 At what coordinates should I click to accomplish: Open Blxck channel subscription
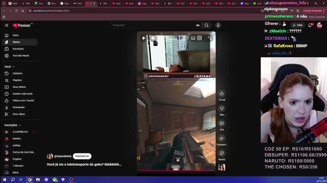(x=20, y=173)
